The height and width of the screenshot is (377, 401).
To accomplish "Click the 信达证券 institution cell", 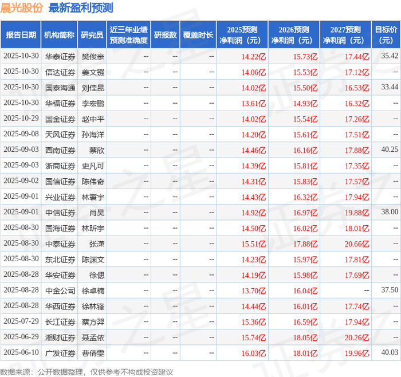I will (60, 72).
